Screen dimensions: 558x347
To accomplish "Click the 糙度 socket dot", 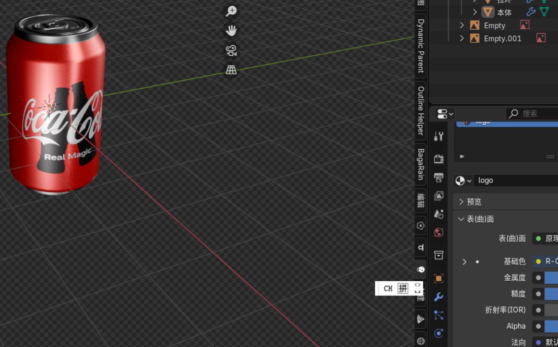I will pos(538,294).
